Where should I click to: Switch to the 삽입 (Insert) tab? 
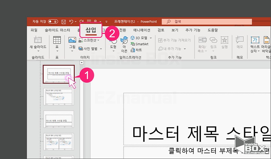click(x=91, y=30)
